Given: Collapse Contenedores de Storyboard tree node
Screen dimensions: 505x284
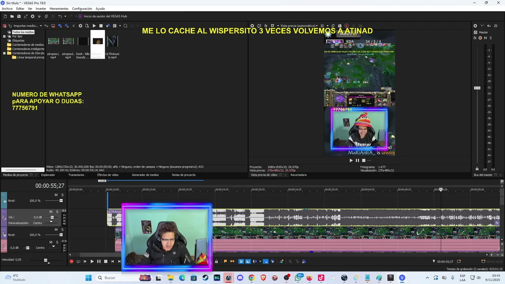Looking at the screenshot, I should pyautogui.click(x=4, y=53).
